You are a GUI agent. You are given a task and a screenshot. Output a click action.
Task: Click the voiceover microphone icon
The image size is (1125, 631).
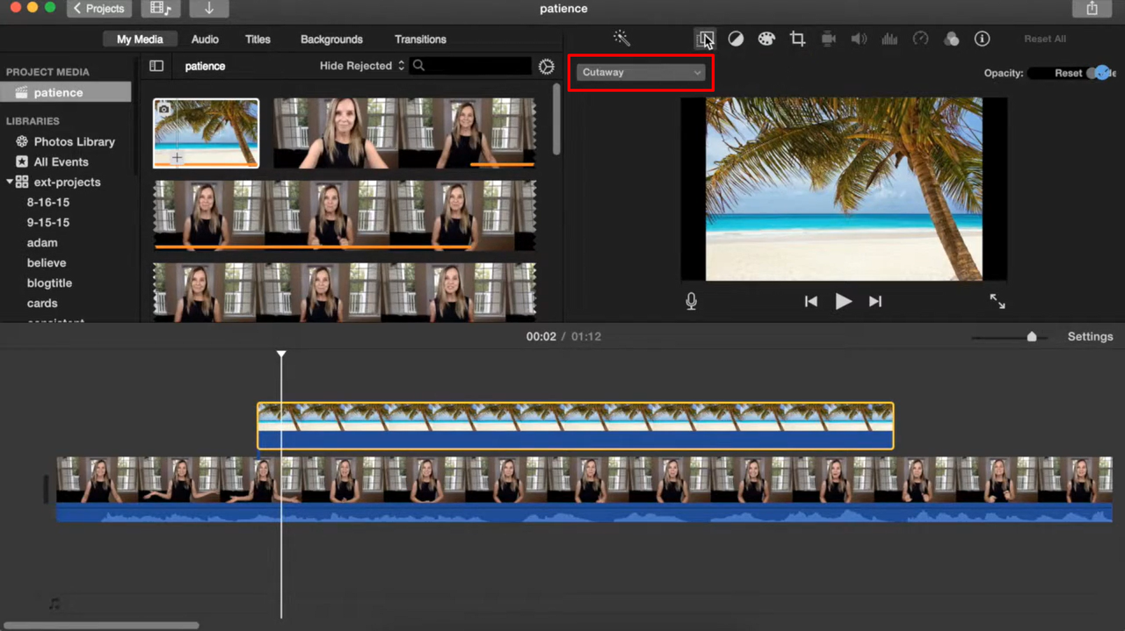[692, 301]
